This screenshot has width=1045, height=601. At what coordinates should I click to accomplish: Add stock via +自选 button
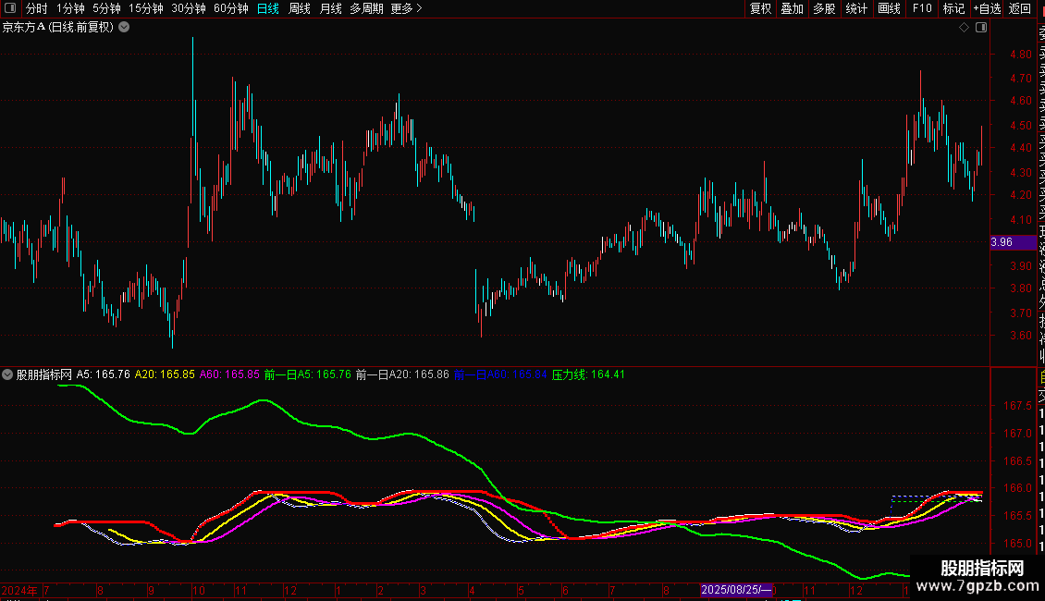pyautogui.click(x=987, y=8)
